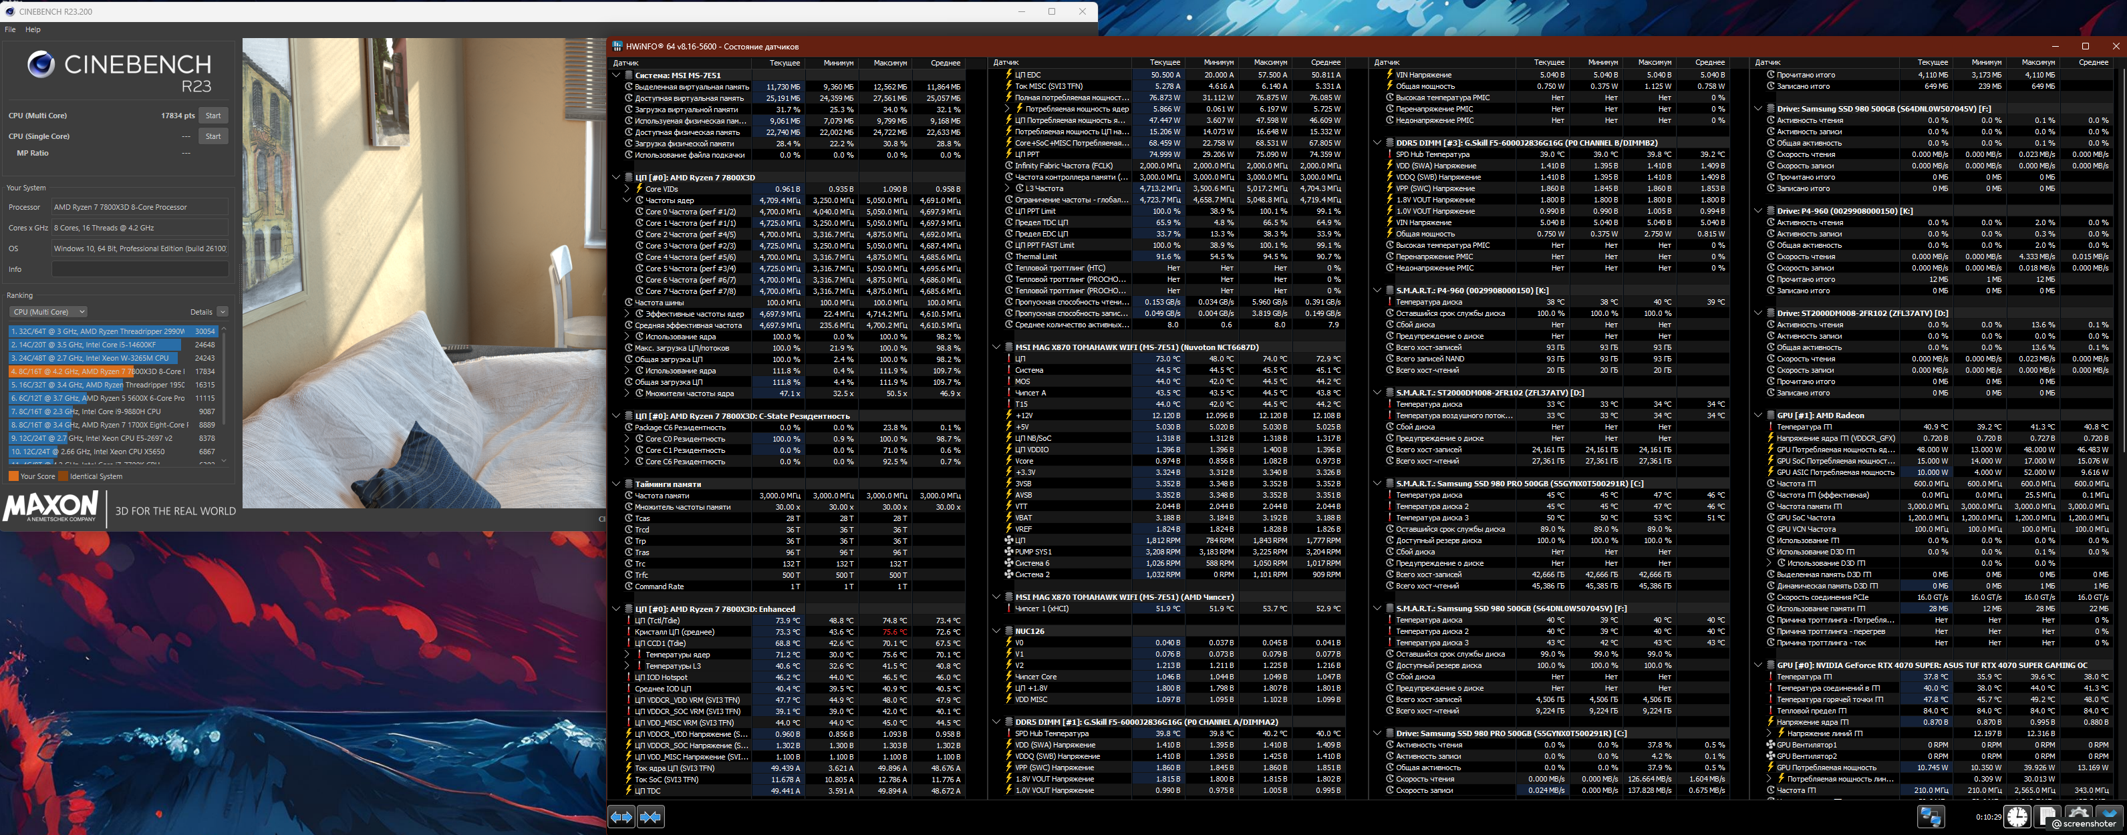Collapse the GPU [#1]: AMD Radeon group
This screenshot has height=835, width=2127.
tap(1758, 416)
